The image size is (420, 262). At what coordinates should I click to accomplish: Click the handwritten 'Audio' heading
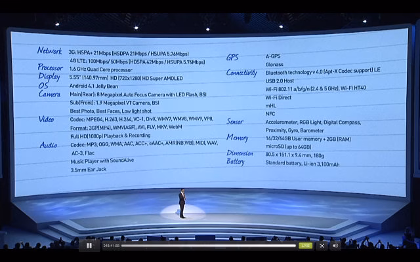point(49,145)
